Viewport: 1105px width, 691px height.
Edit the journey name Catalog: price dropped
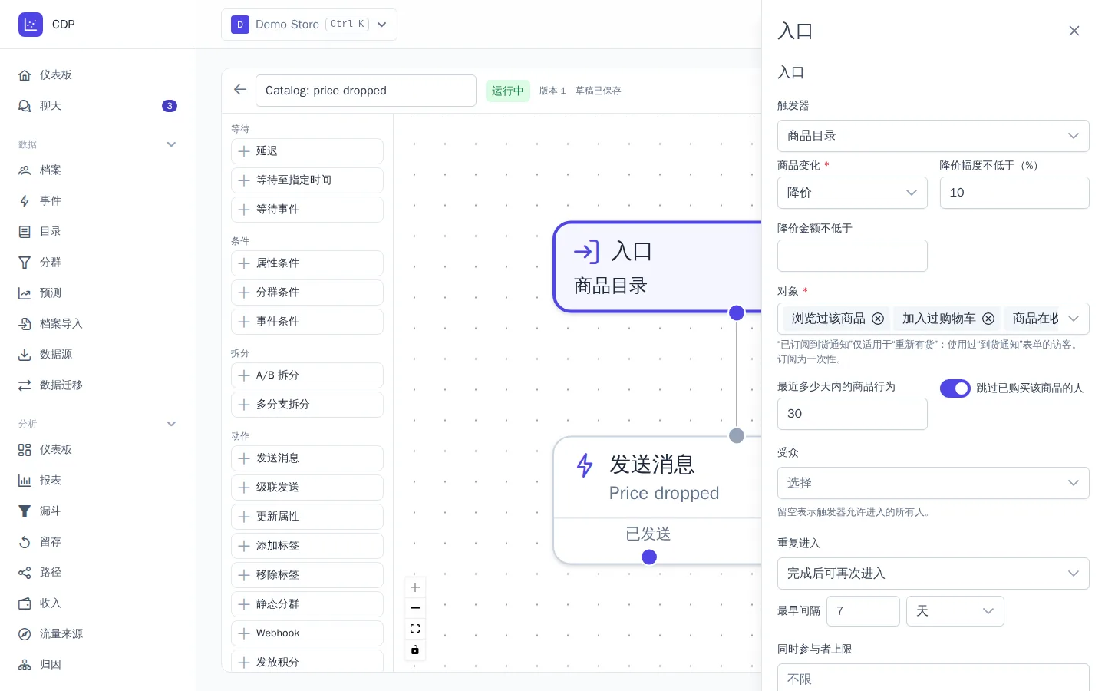(x=365, y=91)
